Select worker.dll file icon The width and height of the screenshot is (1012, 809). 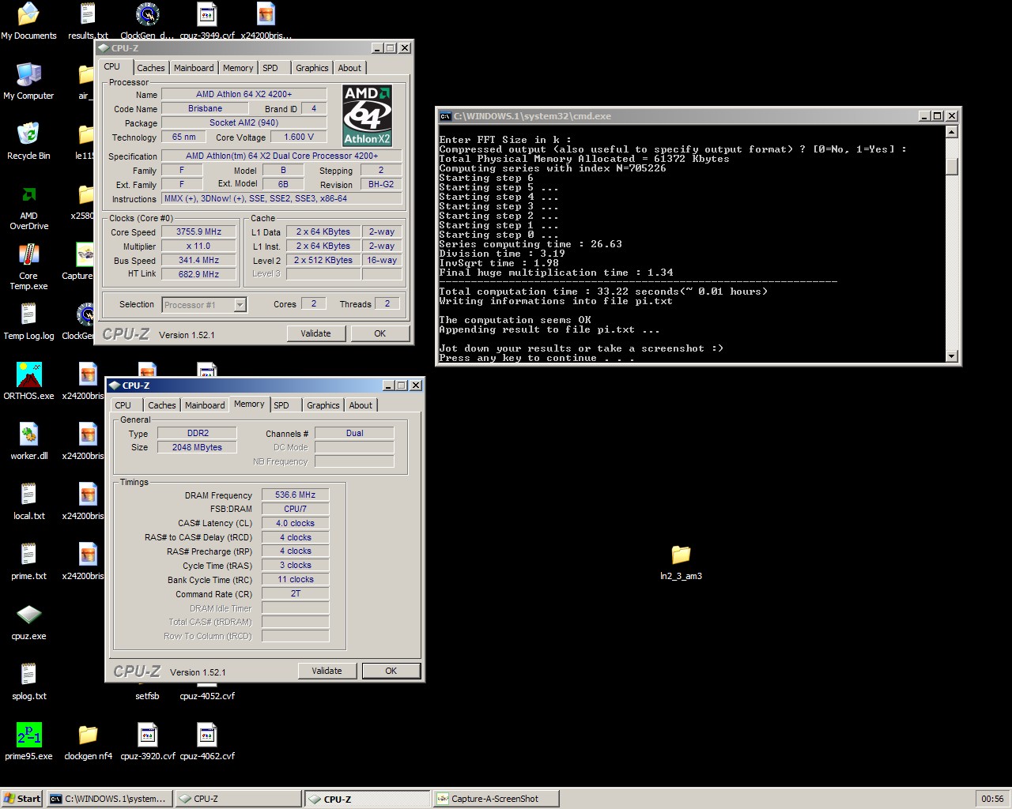(28, 442)
